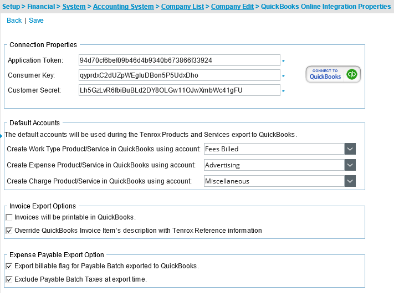Click the Back link
Viewport: 399px width, 296px height.
tap(14, 21)
